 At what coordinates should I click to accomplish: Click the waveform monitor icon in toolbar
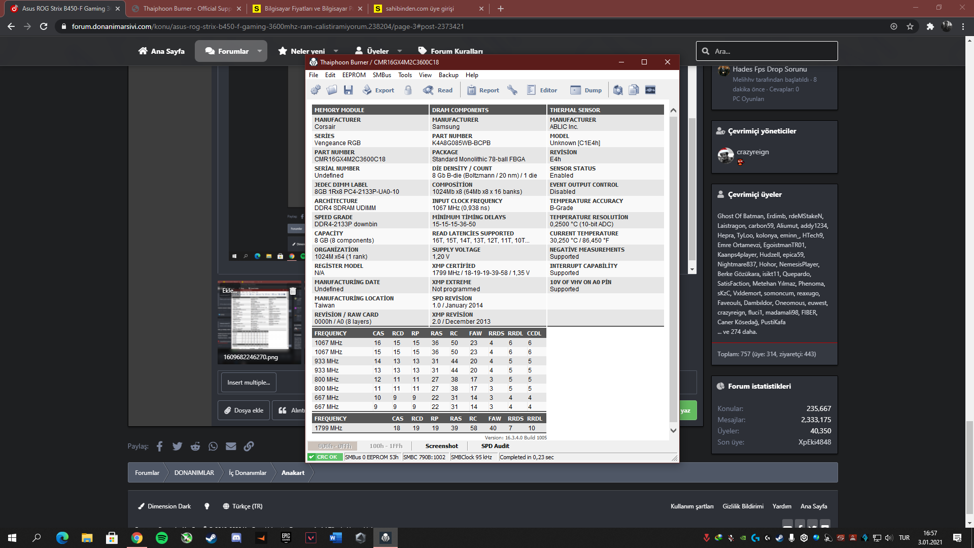point(650,90)
